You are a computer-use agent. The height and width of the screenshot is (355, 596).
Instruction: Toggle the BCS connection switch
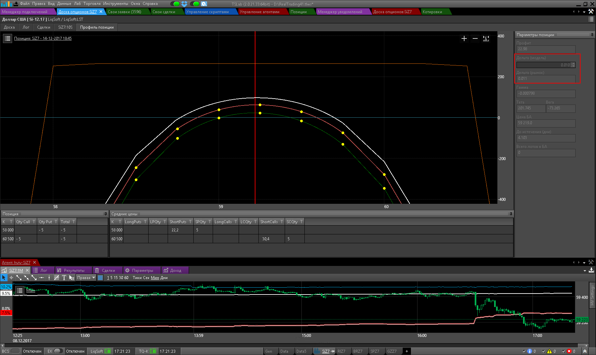(x=15, y=351)
